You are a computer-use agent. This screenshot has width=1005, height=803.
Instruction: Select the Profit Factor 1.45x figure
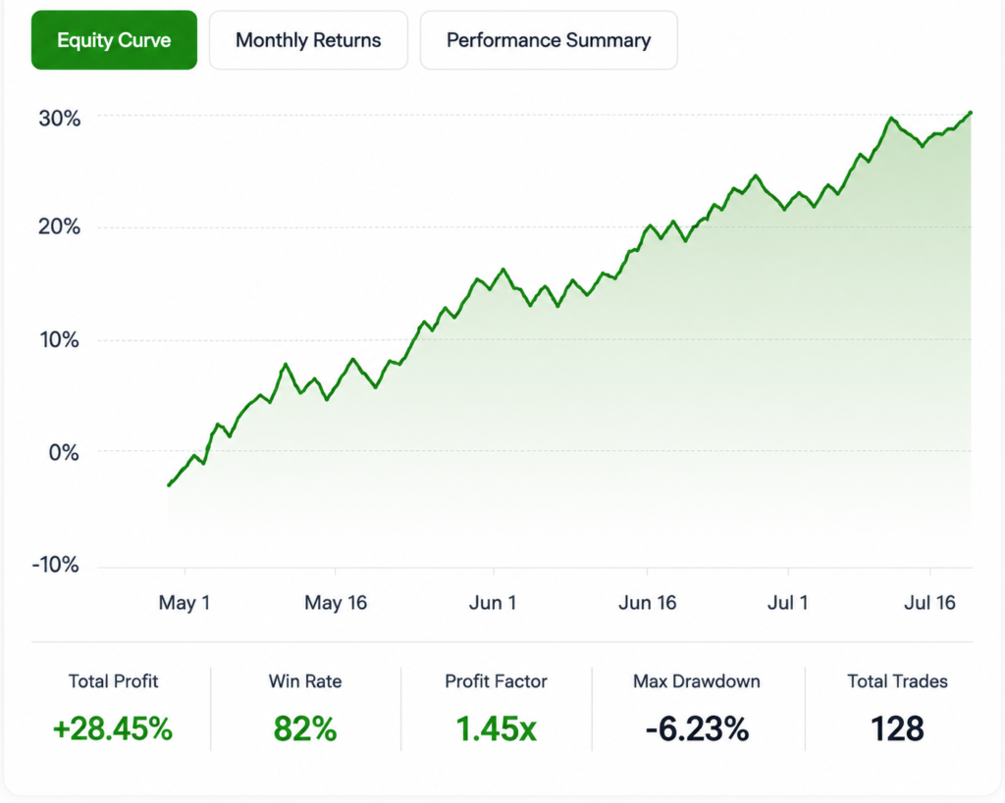point(496,728)
